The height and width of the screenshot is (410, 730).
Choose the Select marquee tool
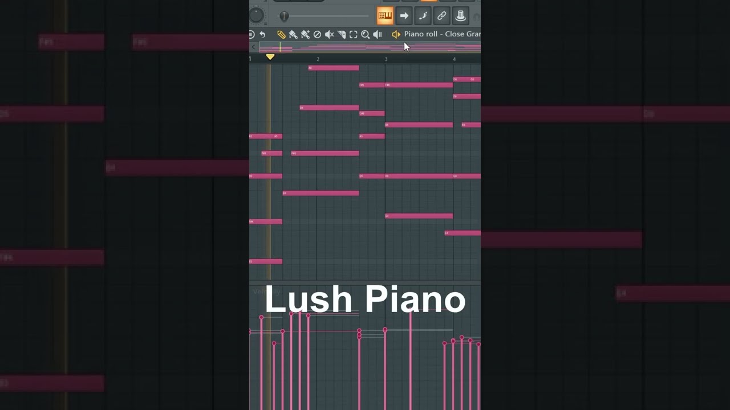pyautogui.click(x=354, y=35)
